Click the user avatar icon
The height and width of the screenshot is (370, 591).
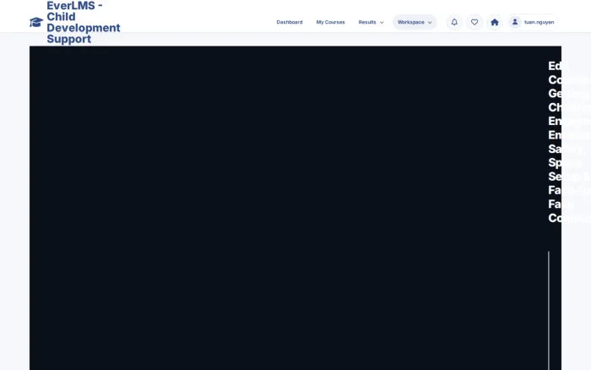click(x=515, y=22)
